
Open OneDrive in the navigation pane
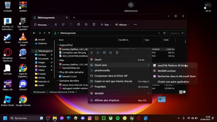pos(41,43)
